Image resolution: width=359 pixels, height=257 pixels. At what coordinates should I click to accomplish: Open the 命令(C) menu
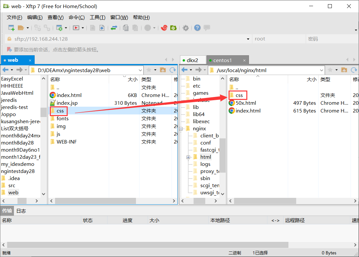point(76,17)
